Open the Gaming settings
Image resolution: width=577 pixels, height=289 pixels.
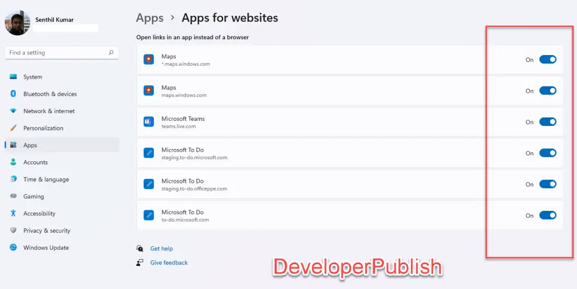pos(62,196)
